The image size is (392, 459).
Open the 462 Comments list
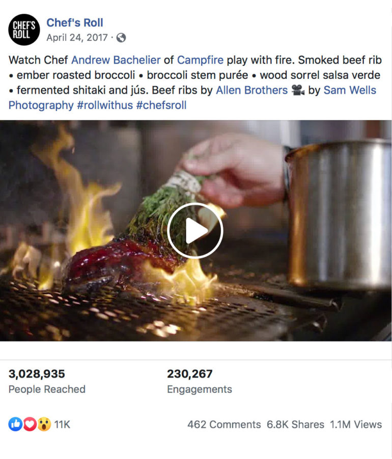coord(224,424)
